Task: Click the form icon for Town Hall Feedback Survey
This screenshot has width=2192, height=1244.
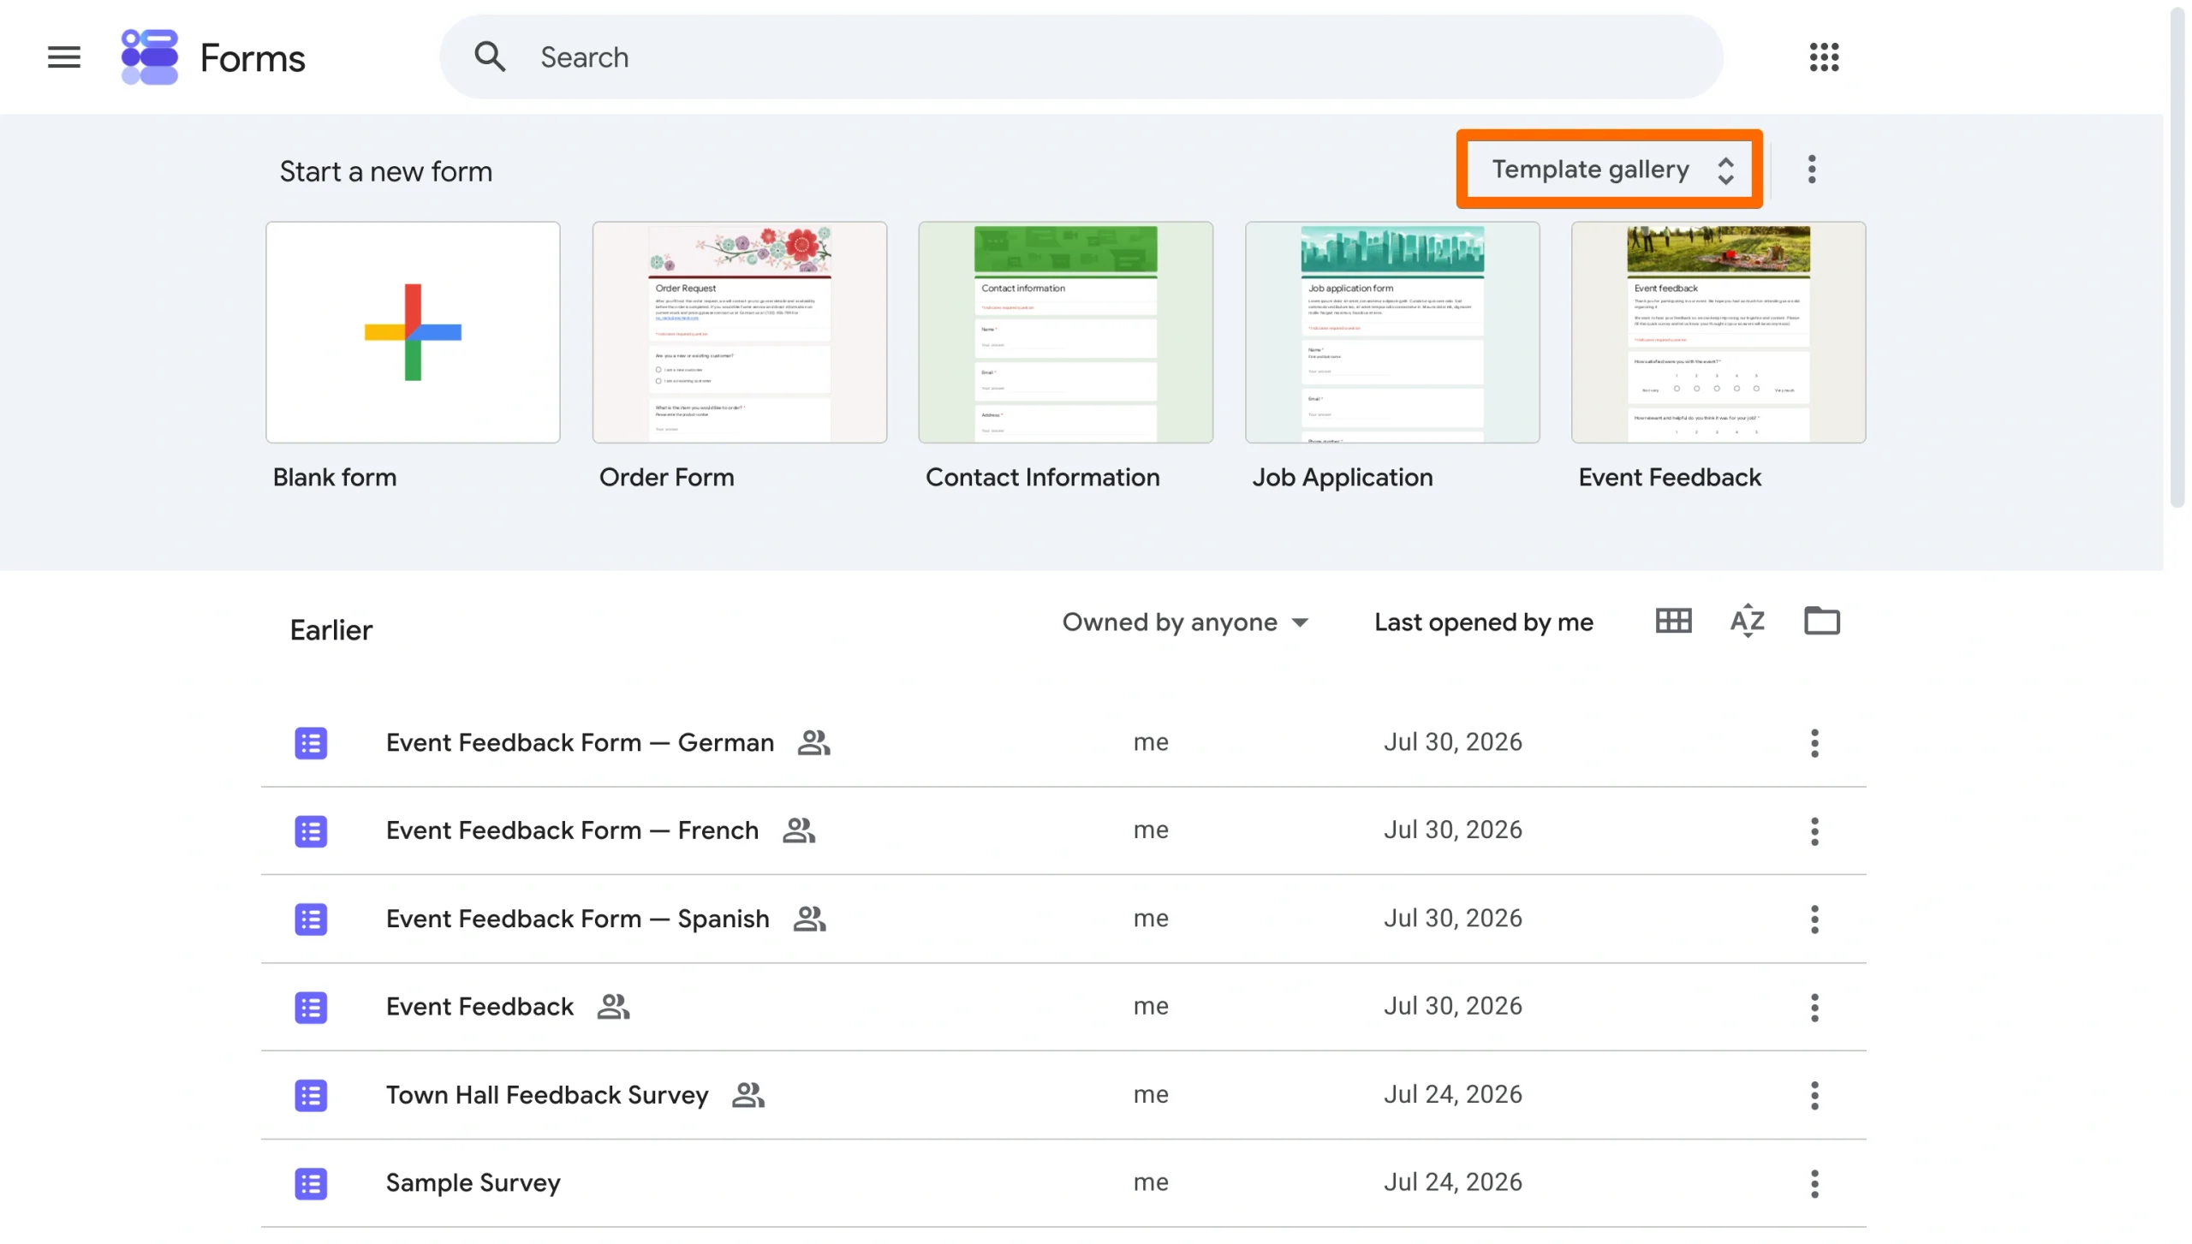Action: [311, 1096]
